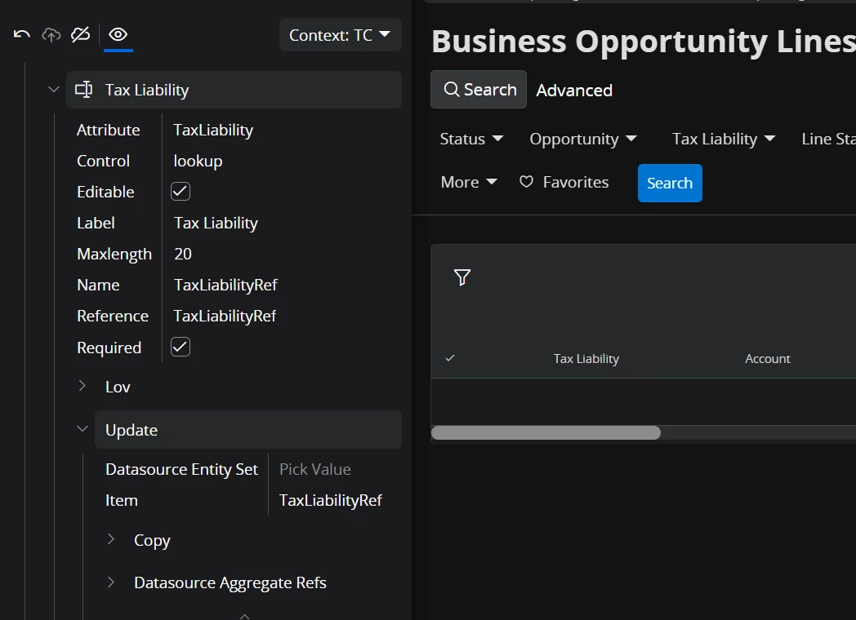Click the undo arrow icon

22,34
